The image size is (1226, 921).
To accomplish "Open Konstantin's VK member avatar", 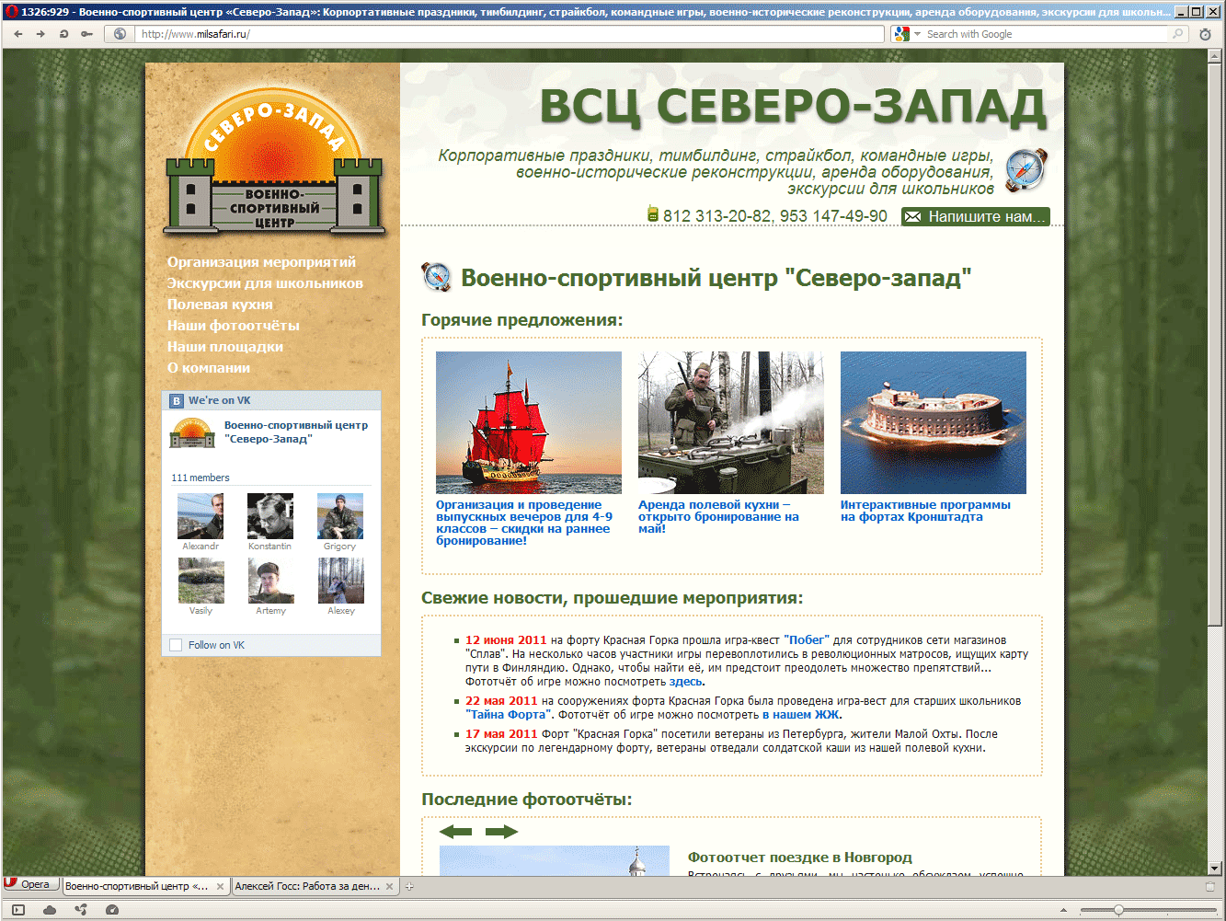I will coord(270,516).
